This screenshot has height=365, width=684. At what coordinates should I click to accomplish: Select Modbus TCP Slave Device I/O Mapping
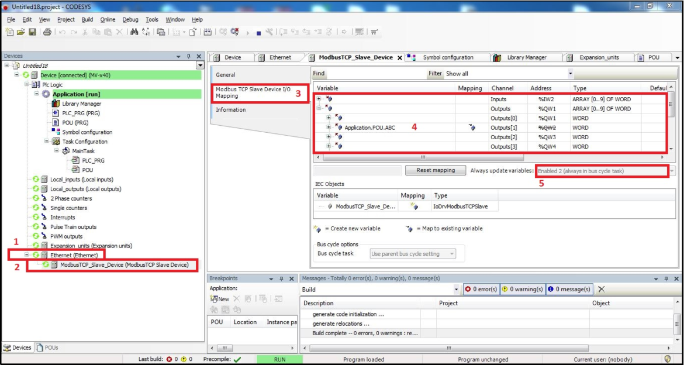tap(253, 92)
